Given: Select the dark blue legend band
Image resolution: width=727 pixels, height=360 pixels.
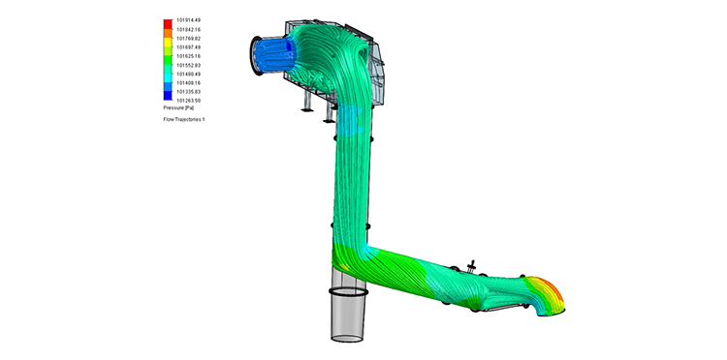Looking at the screenshot, I should coord(168,96).
